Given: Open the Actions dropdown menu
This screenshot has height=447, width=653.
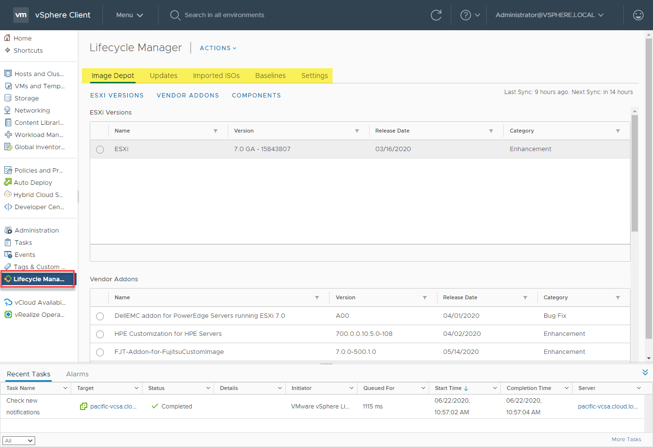Looking at the screenshot, I should click(218, 48).
